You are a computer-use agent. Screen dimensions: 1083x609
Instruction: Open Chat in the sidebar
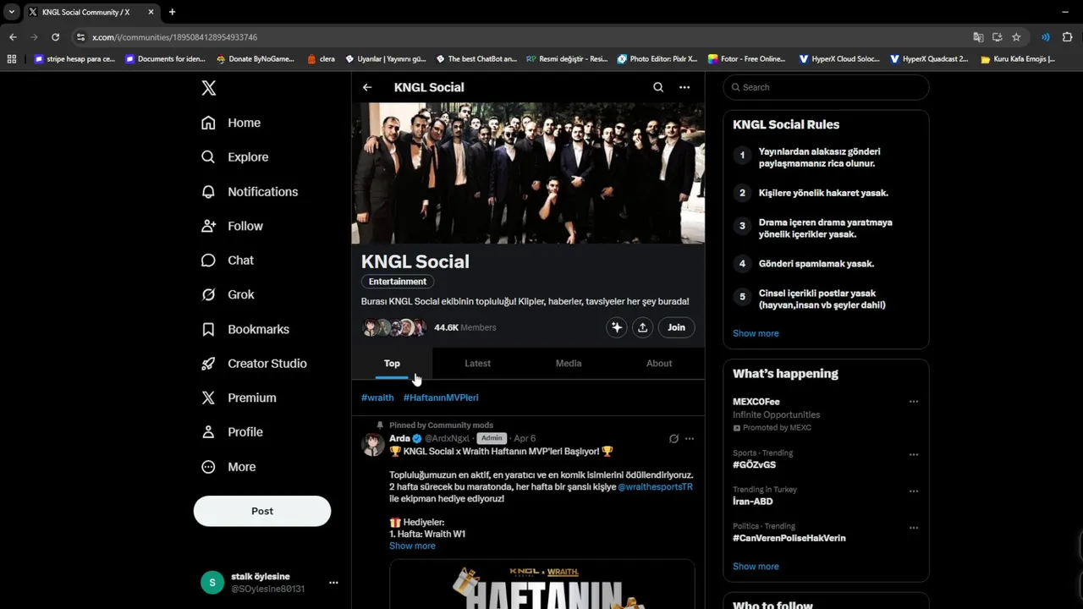228,261
